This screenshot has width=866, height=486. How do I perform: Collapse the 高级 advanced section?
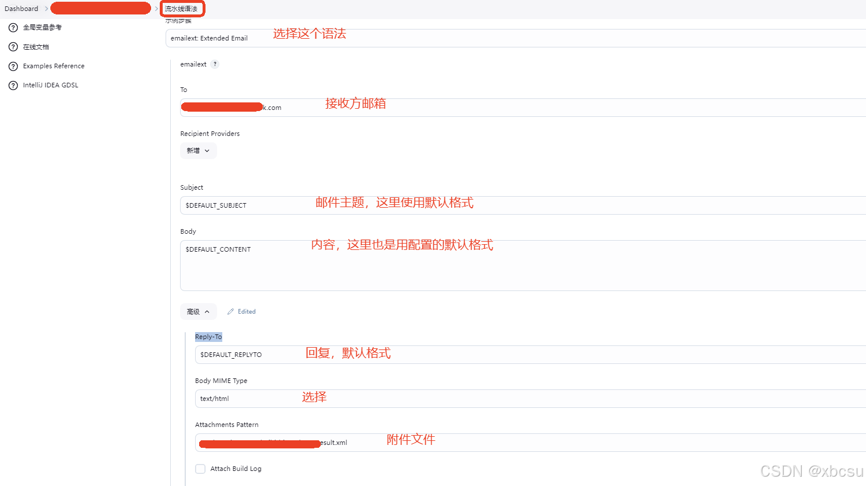(199, 311)
